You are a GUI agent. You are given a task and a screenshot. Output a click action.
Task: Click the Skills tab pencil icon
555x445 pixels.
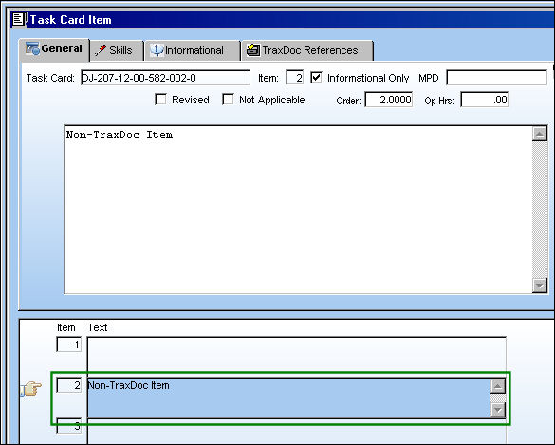101,50
